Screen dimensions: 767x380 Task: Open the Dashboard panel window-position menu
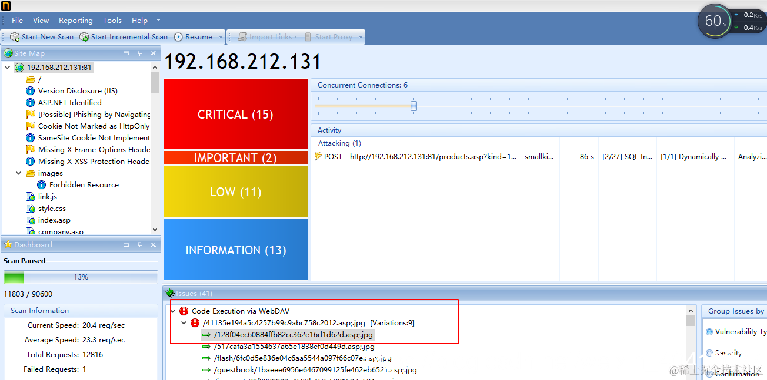(x=126, y=245)
